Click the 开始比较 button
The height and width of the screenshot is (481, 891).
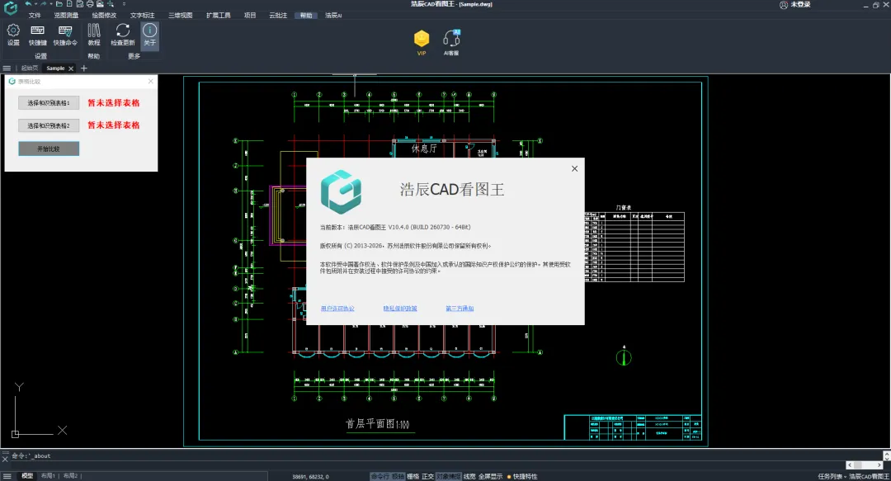(x=49, y=149)
